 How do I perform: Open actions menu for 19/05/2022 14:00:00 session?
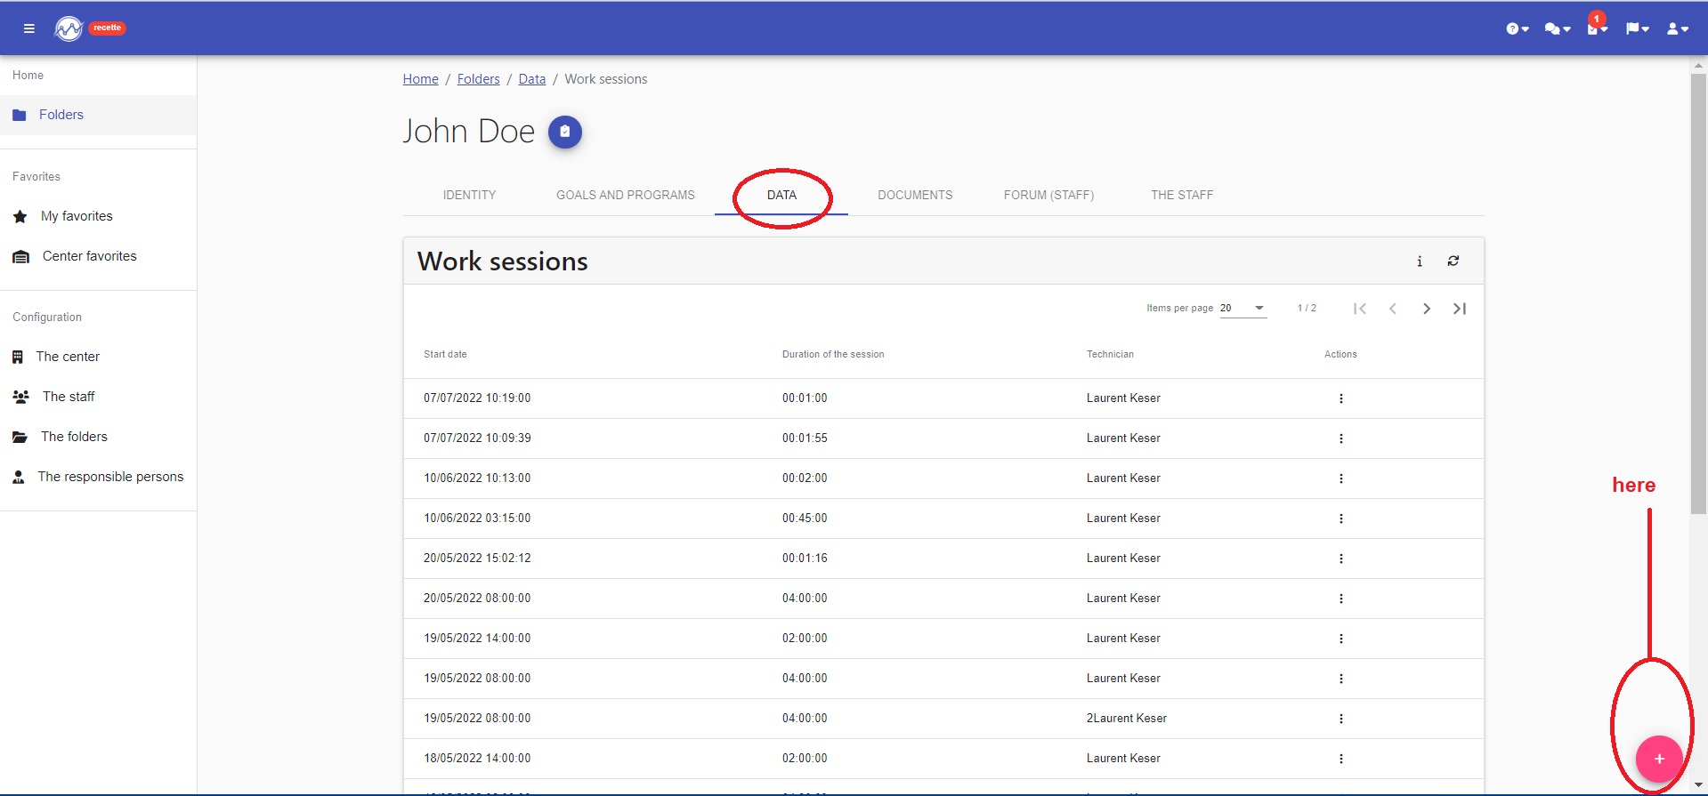(1341, 639)
